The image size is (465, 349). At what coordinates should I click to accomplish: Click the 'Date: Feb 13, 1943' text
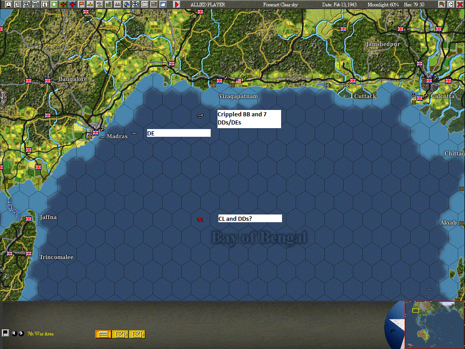click(339, 5)
